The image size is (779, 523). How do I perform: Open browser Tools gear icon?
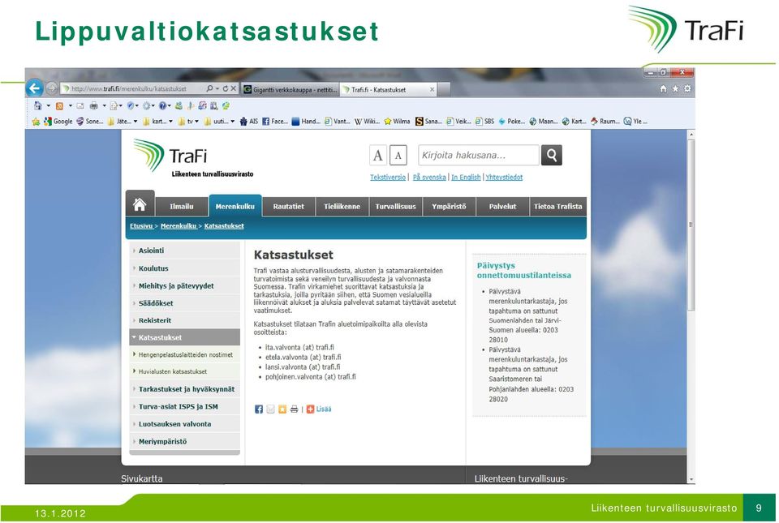click(x=687, y=88)
